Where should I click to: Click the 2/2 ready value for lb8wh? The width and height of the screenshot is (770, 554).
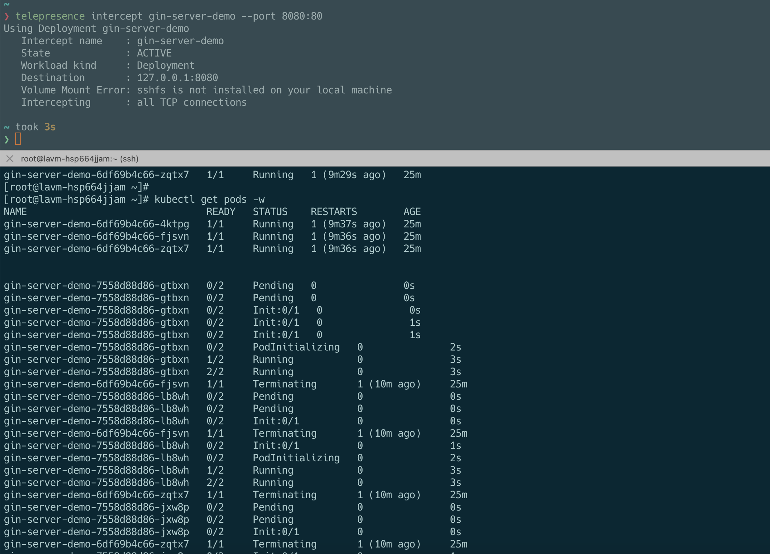pos(215,483)
